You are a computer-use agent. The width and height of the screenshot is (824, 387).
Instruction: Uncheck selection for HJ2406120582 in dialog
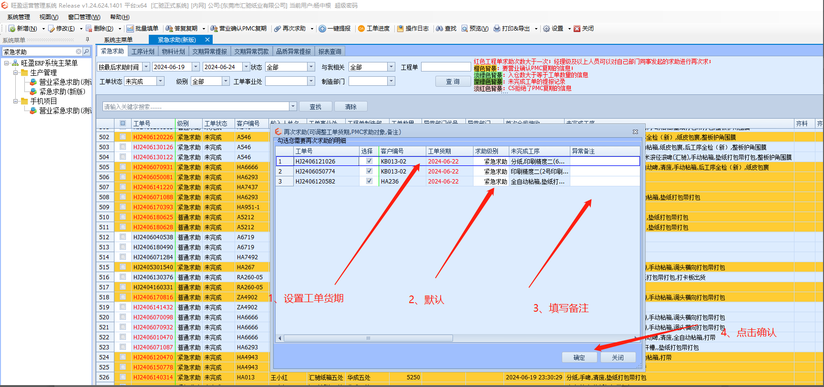369,181
